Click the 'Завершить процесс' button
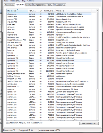The width and height of the screenshot is (103, 133). [x=89, y=123]
